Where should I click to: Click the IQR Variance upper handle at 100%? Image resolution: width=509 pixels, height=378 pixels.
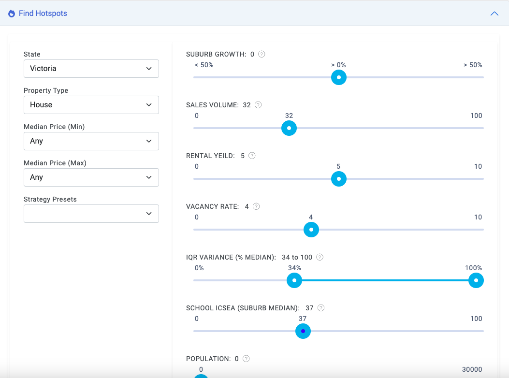(x=476, y=280)
